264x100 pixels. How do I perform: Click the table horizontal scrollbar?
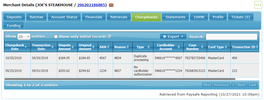tap(120, 79)
